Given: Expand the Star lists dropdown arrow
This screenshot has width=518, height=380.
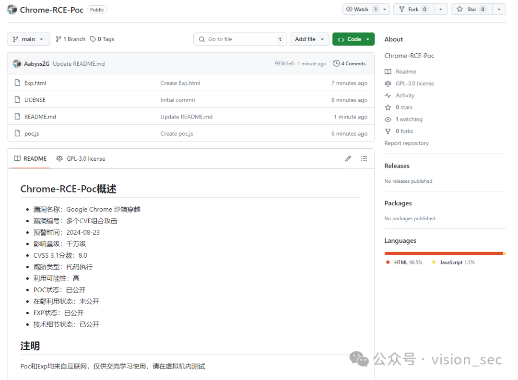Looking at the screenshot, I should [499, 9].
